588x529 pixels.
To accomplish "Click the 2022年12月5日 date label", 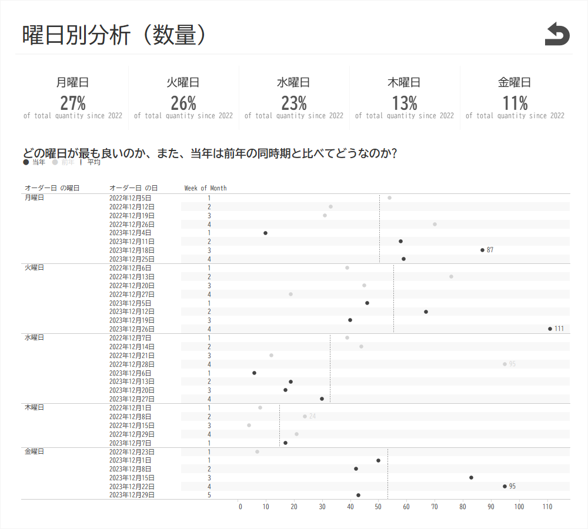I will tap(130, 198).
